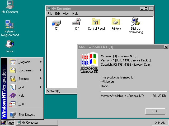Screen dimensions: 169x126
Task: Open the Dial-Up Networking icon
Action: coord(135,22)
